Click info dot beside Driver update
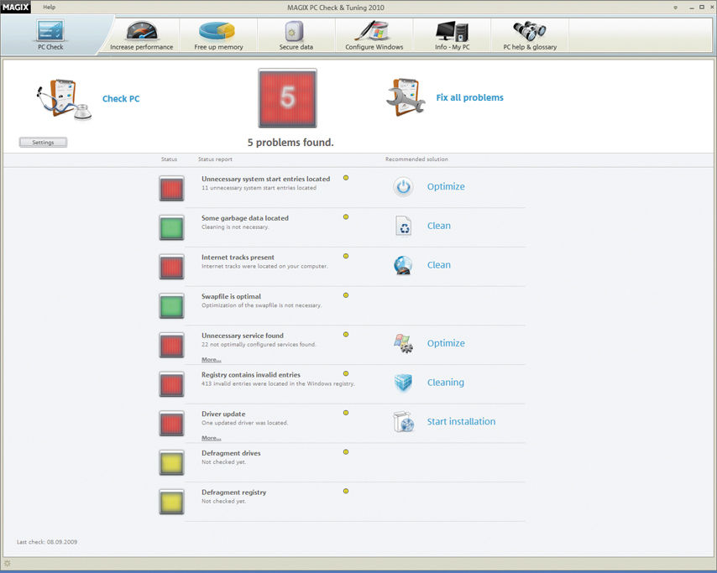717x573 pixels. point(346,413)
